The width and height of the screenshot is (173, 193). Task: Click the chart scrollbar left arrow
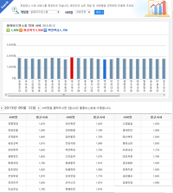pyautogui.click(x=6, y=95)
